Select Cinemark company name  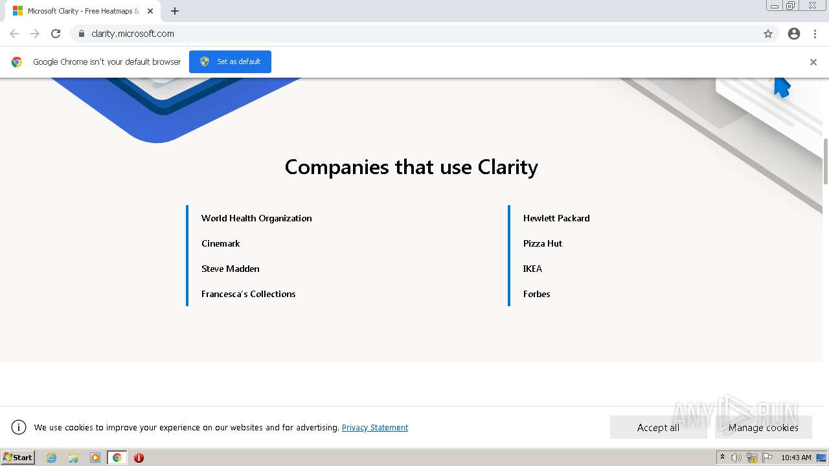click(221, 243)
